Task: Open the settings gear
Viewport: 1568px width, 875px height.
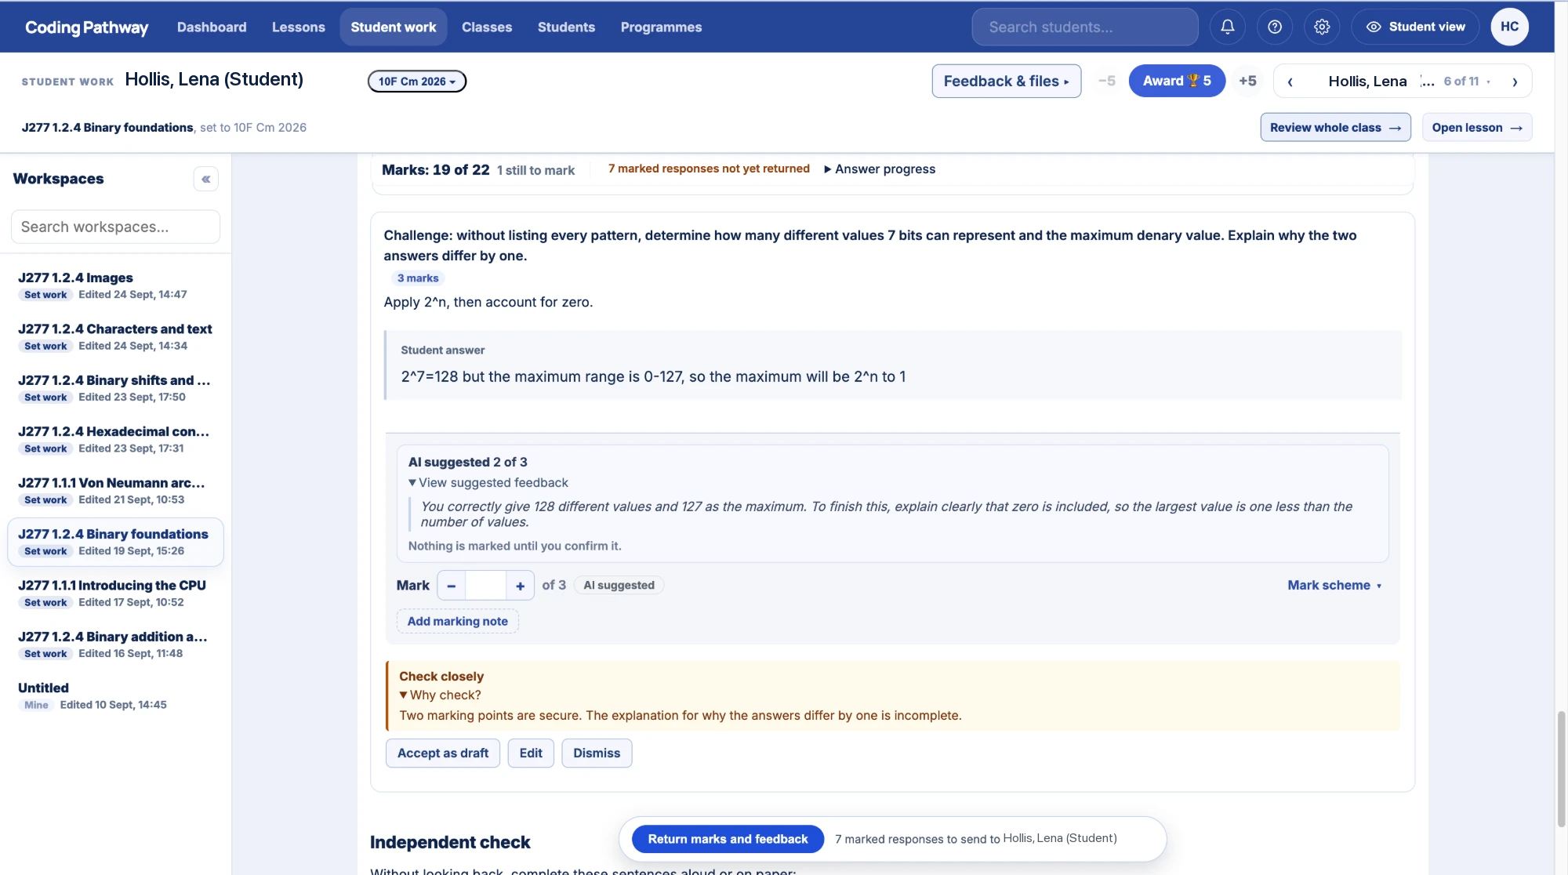Action: coord(1322,27)
